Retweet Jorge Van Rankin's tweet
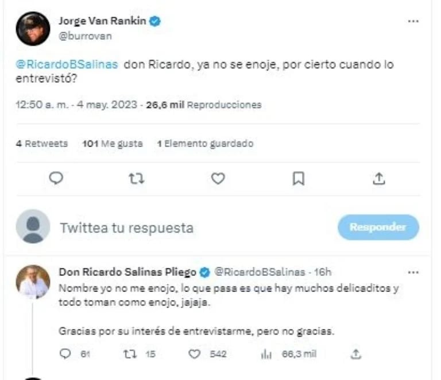Image resolution: width=441 pixels, height=380 pixels. 137,179
